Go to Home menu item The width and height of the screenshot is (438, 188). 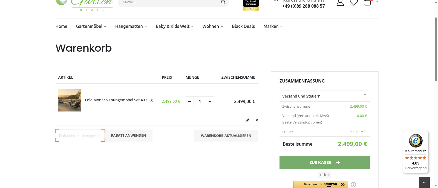[x=61, y=26]
